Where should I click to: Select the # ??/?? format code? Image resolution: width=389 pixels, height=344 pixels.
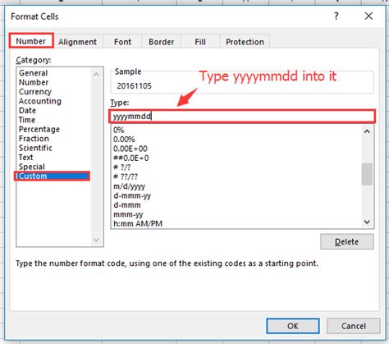126,177
